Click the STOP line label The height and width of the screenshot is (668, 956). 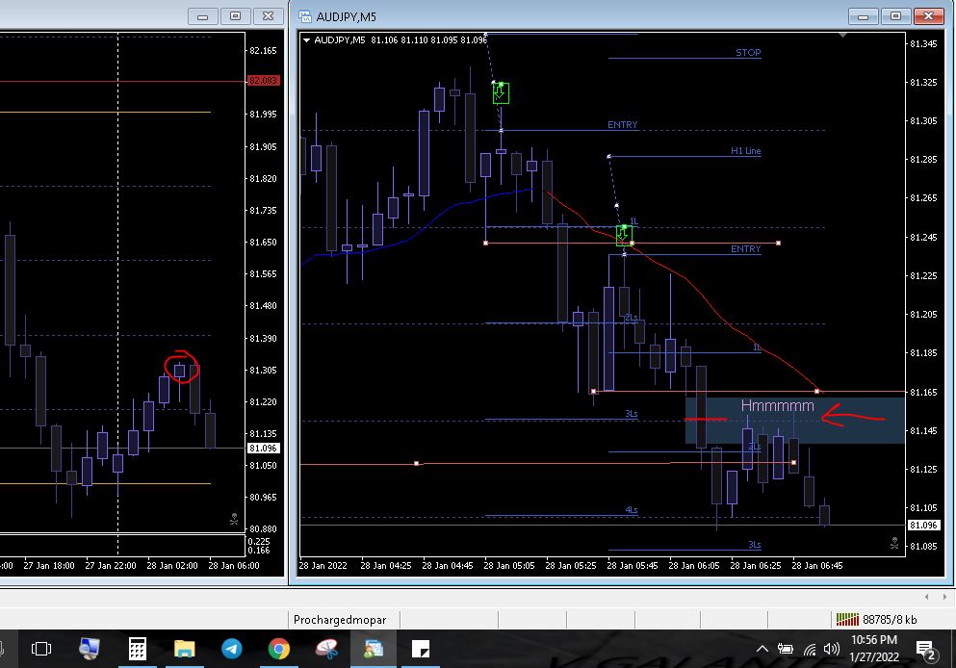tap(748, 52)
